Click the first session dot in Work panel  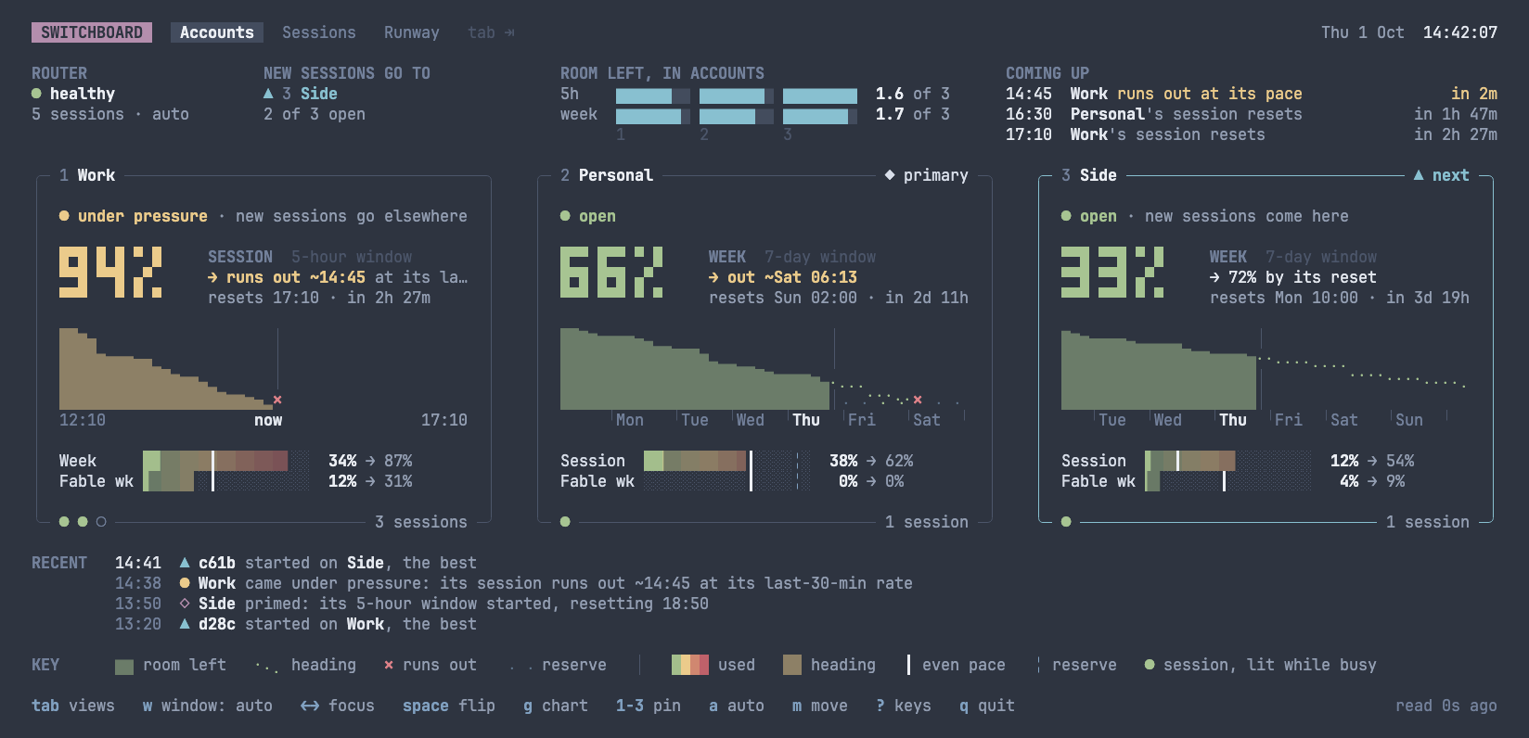(x=64, y=522)
